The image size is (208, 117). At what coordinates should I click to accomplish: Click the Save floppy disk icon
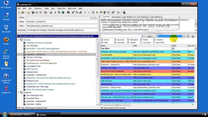(33, 12)
